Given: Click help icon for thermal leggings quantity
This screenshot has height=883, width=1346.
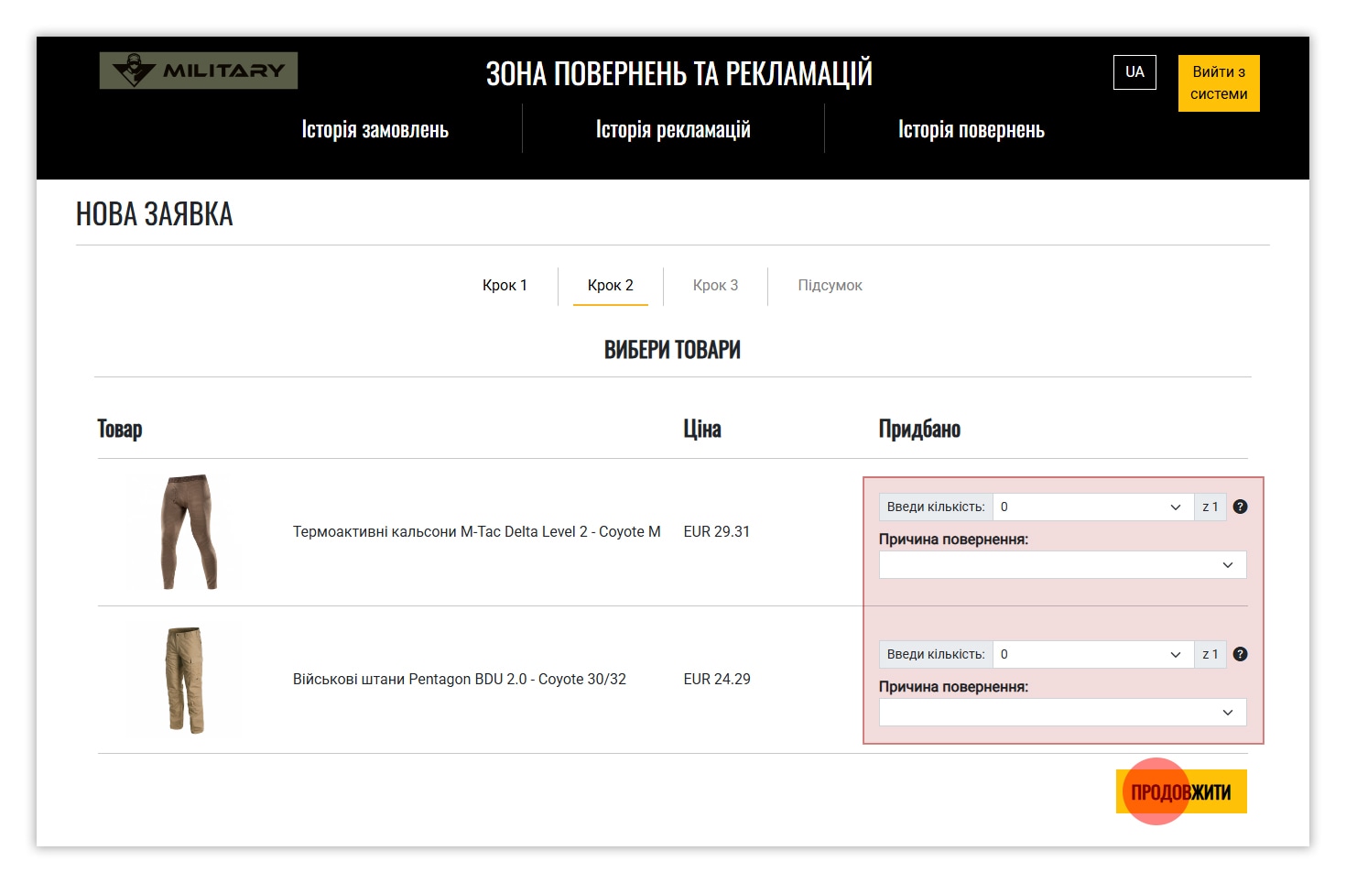Looking at the screenshot, I should tap(1240, 507).
